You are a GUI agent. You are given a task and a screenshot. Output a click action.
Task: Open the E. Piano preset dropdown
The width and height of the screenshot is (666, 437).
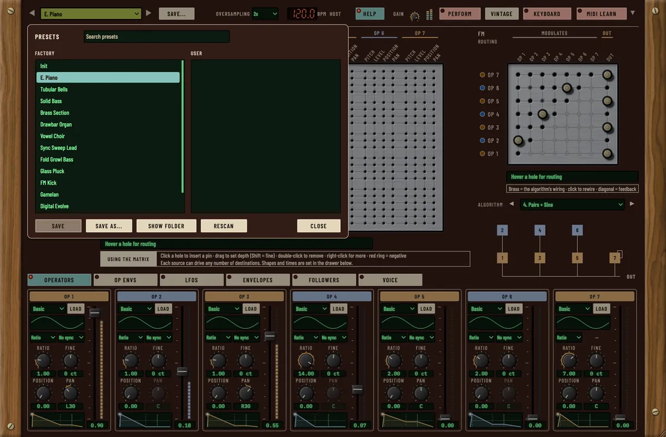point(91,14)
